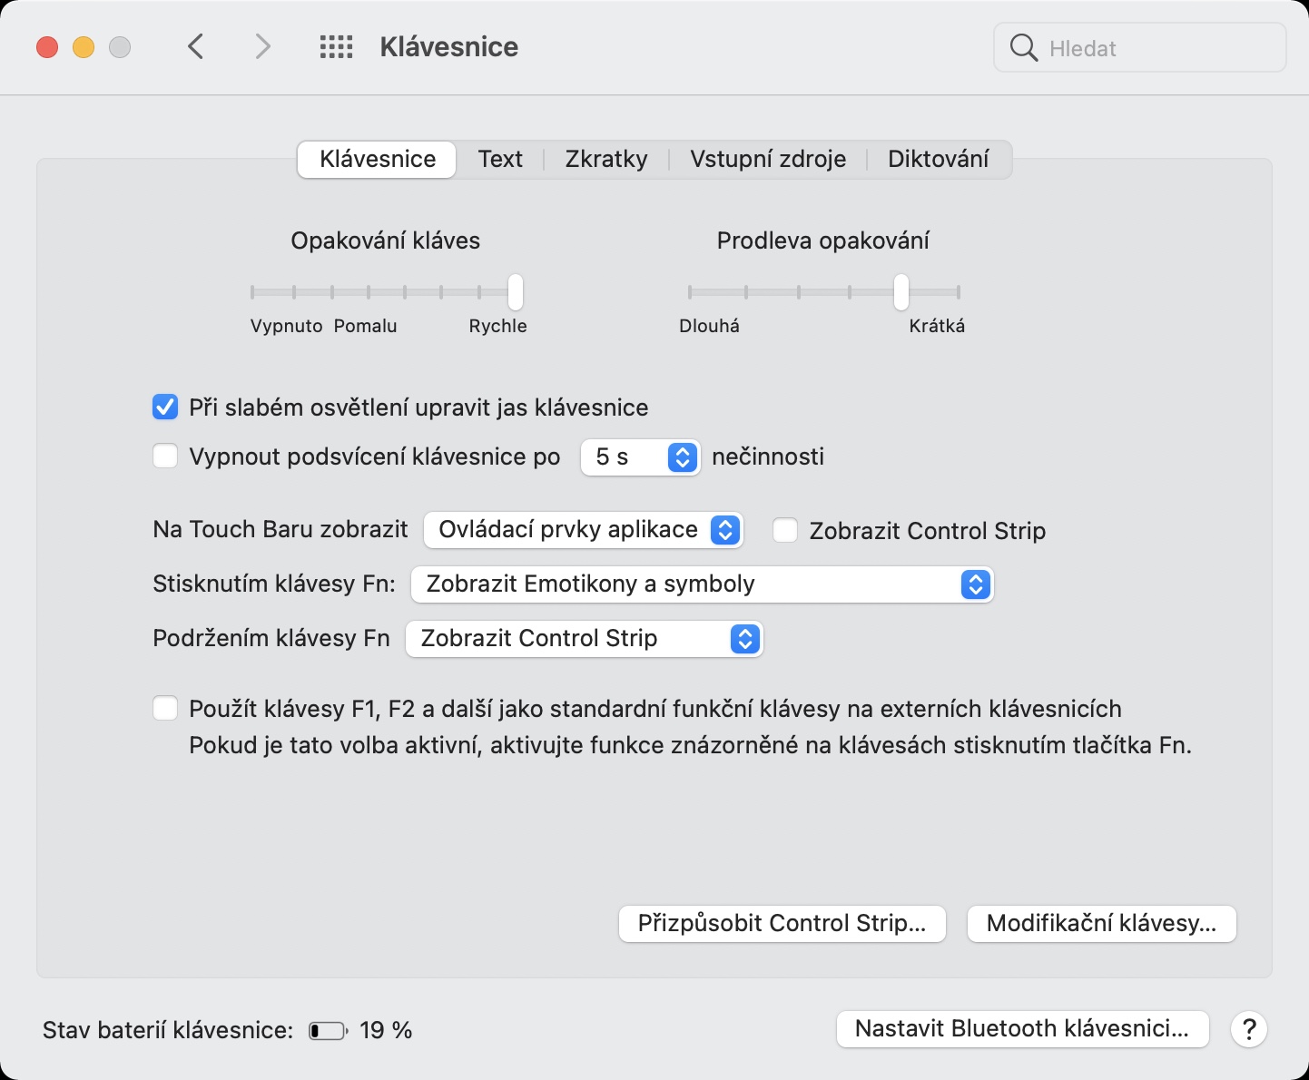Enable Vypnout podsvícení klávesnice po nečinnosti

pos(165,456)
